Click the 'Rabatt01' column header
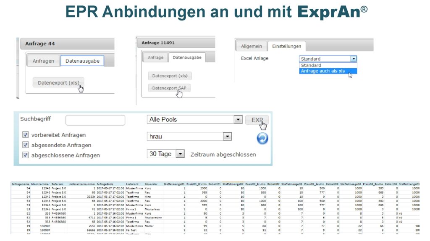 pos(215,184)
